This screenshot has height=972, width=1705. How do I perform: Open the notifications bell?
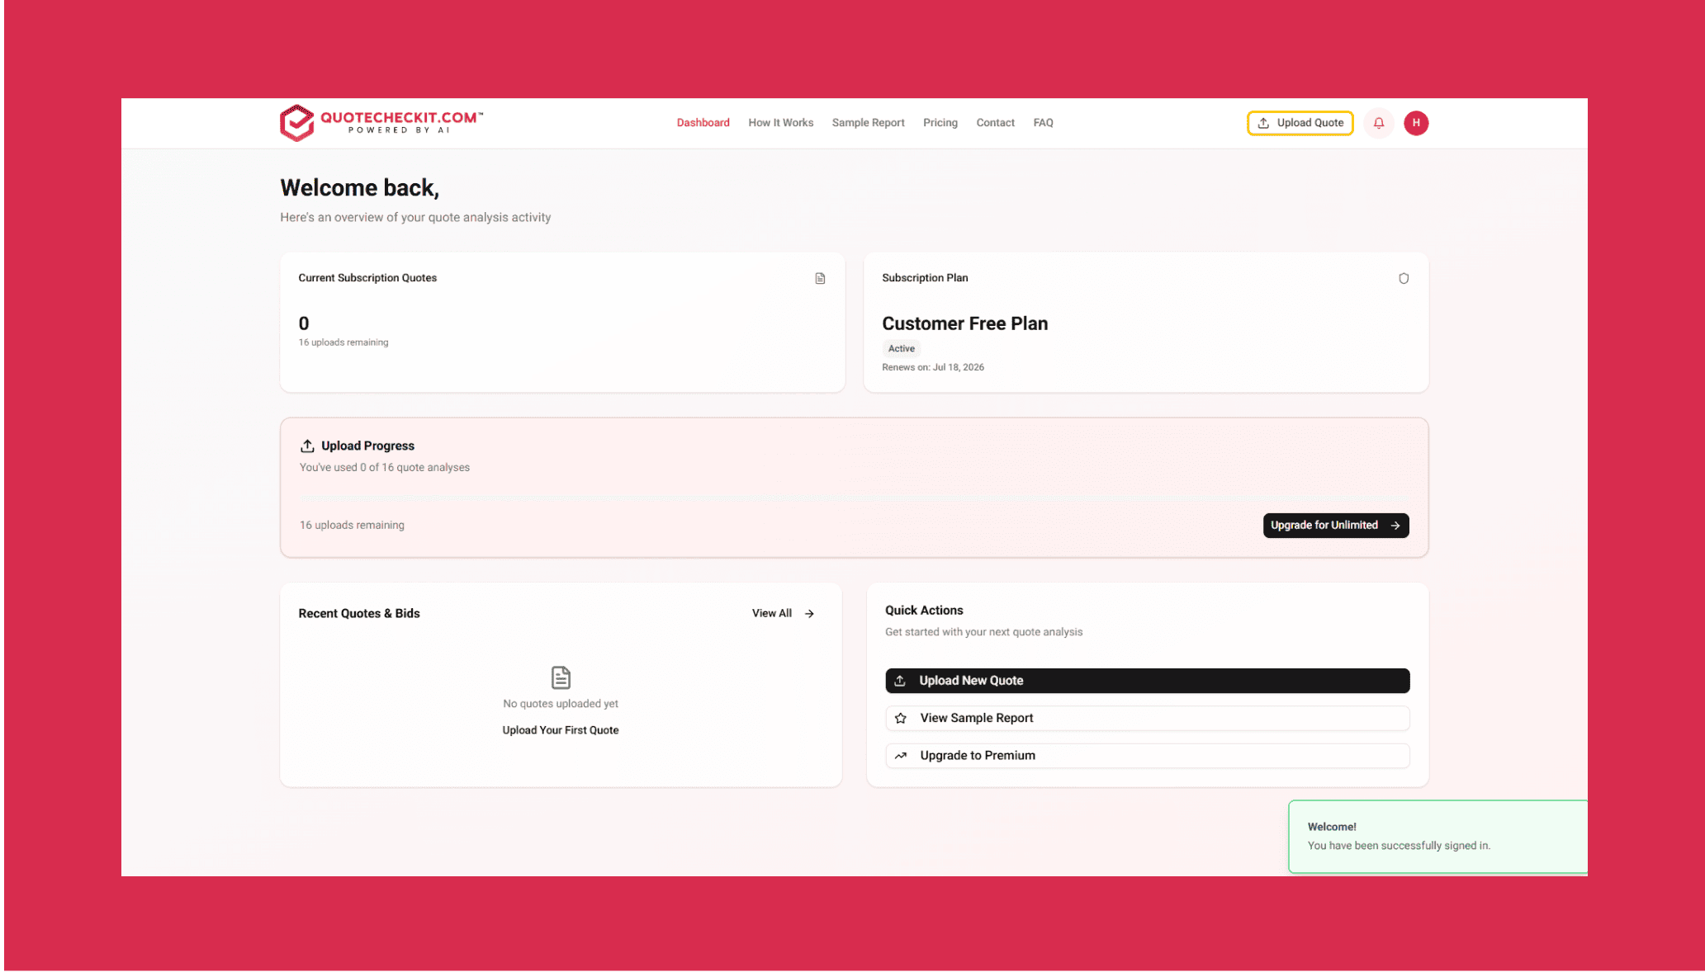tap(1379, 123)
